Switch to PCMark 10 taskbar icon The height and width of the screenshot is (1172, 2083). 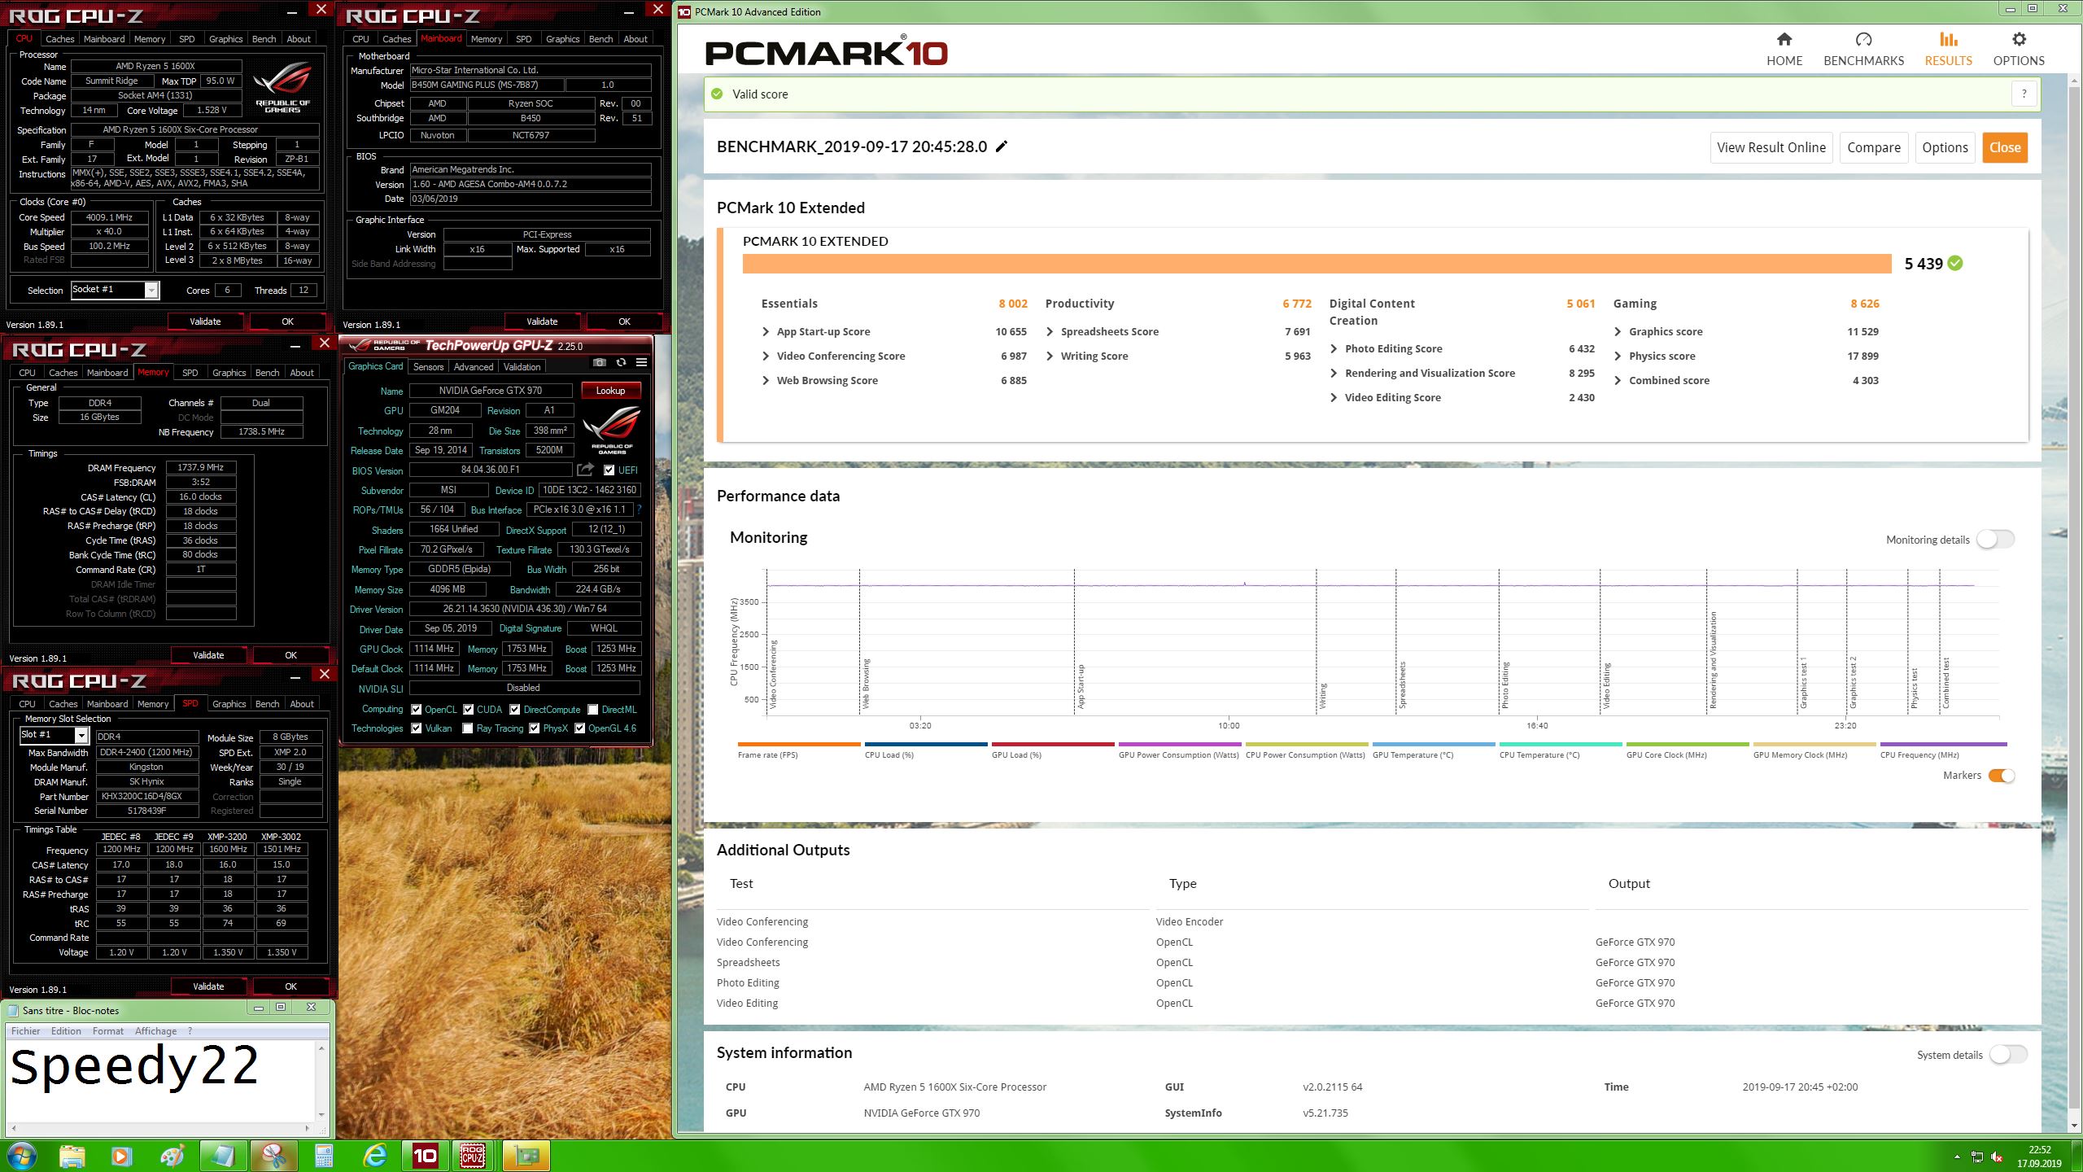tap(425, 1156)
